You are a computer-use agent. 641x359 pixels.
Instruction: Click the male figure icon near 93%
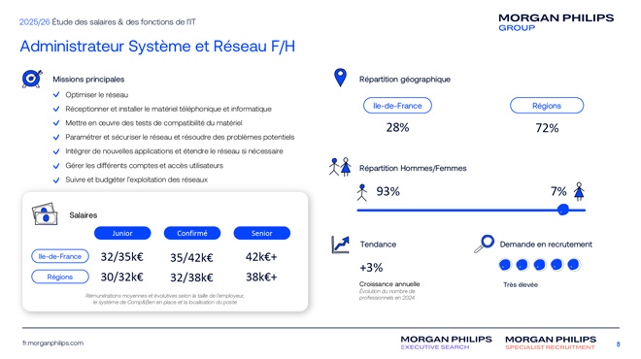(362, 192)
